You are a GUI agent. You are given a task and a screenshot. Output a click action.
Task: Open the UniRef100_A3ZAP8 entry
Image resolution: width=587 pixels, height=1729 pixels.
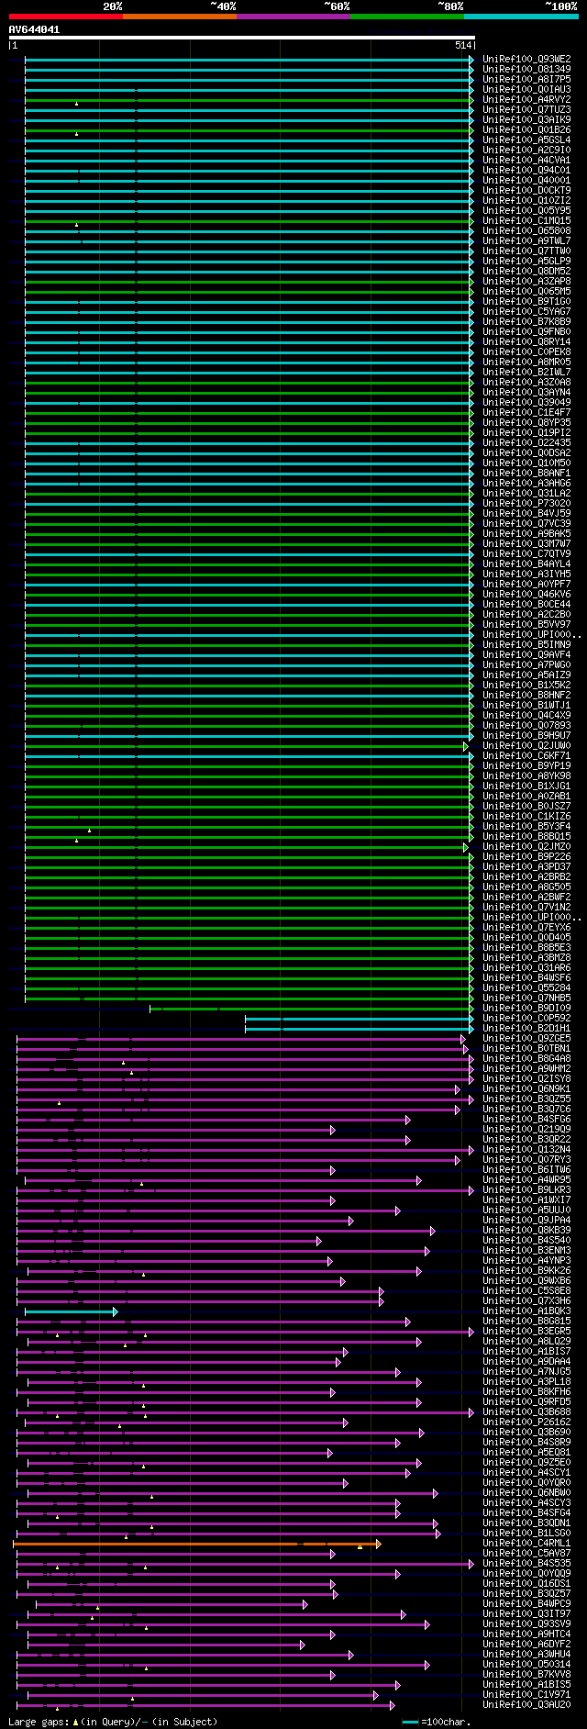(526, 281)
